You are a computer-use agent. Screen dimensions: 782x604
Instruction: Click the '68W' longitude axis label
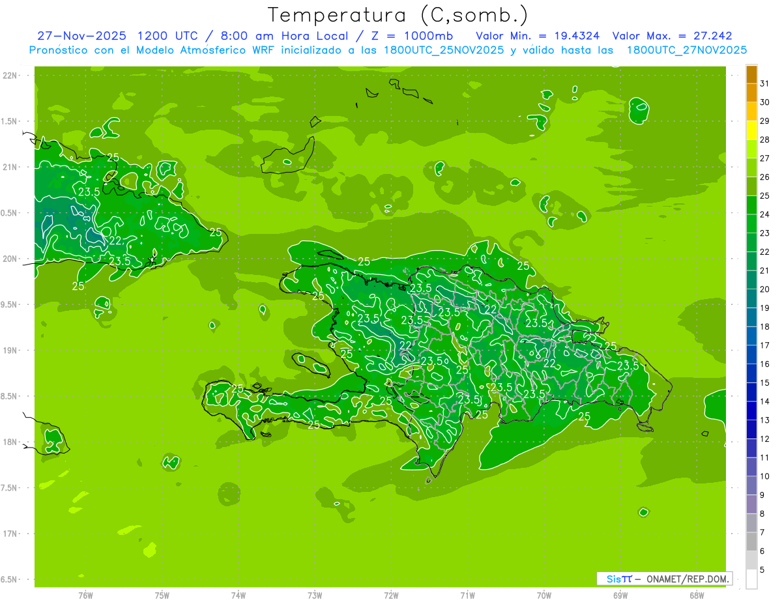coord(697,595)
